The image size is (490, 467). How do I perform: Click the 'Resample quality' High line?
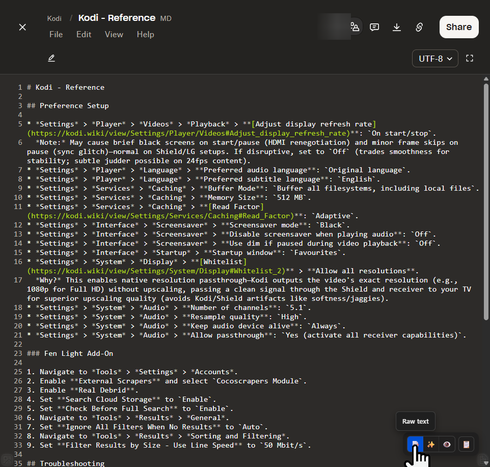[x=167, y=317]
